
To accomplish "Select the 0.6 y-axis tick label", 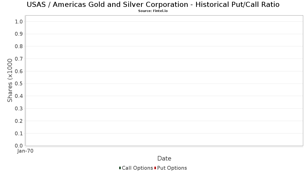I will [19, 71].
